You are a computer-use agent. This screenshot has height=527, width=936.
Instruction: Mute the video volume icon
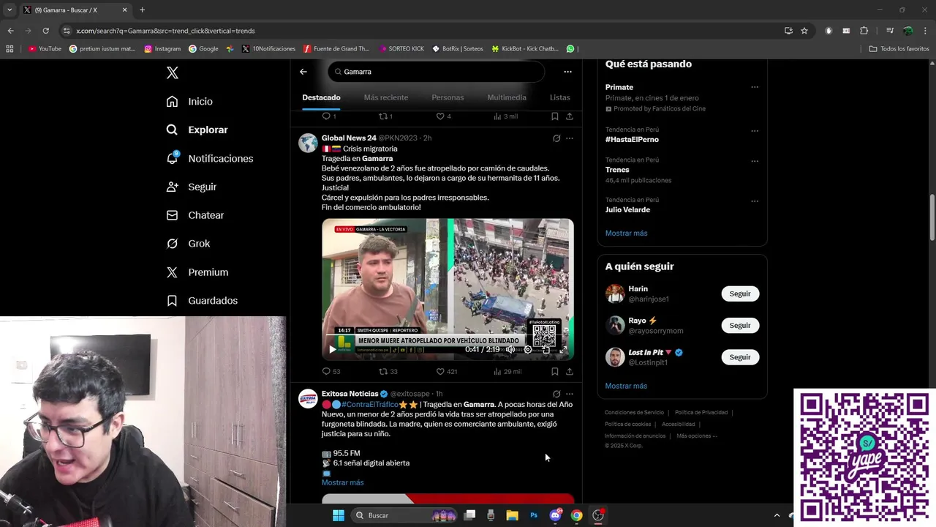[510, 350]
